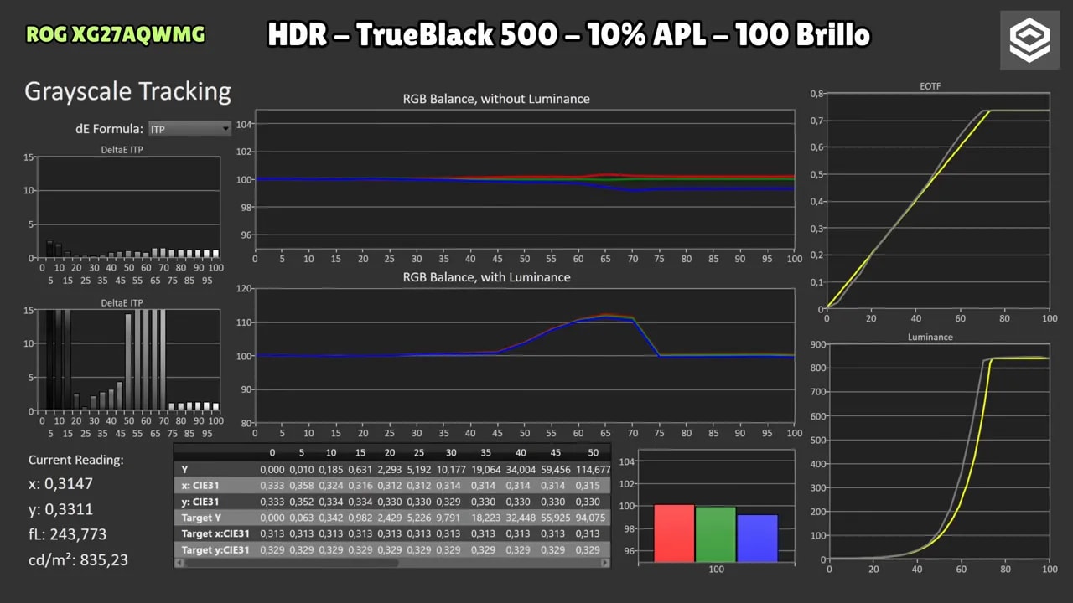Image resolution: width=1073 pixels, height=603 pixels.
Task: Click the 'EOTF' chart title
Action: point(930,86)
